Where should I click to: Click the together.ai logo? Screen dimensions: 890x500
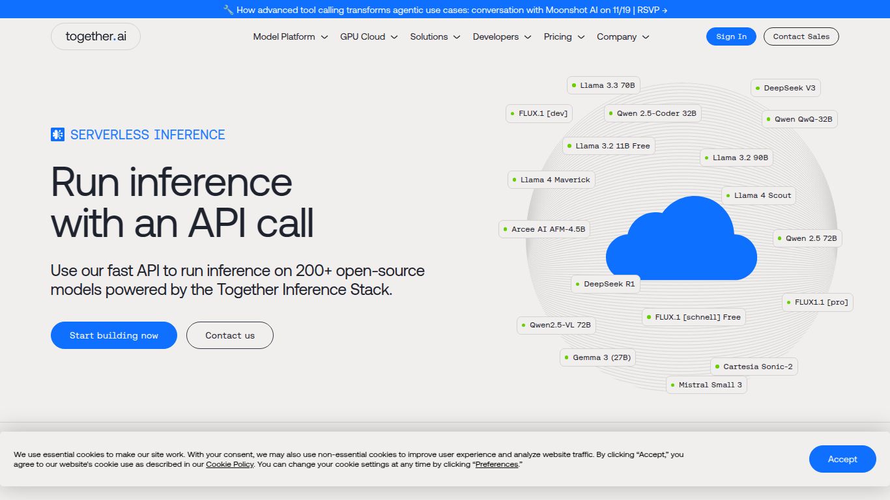95,36
